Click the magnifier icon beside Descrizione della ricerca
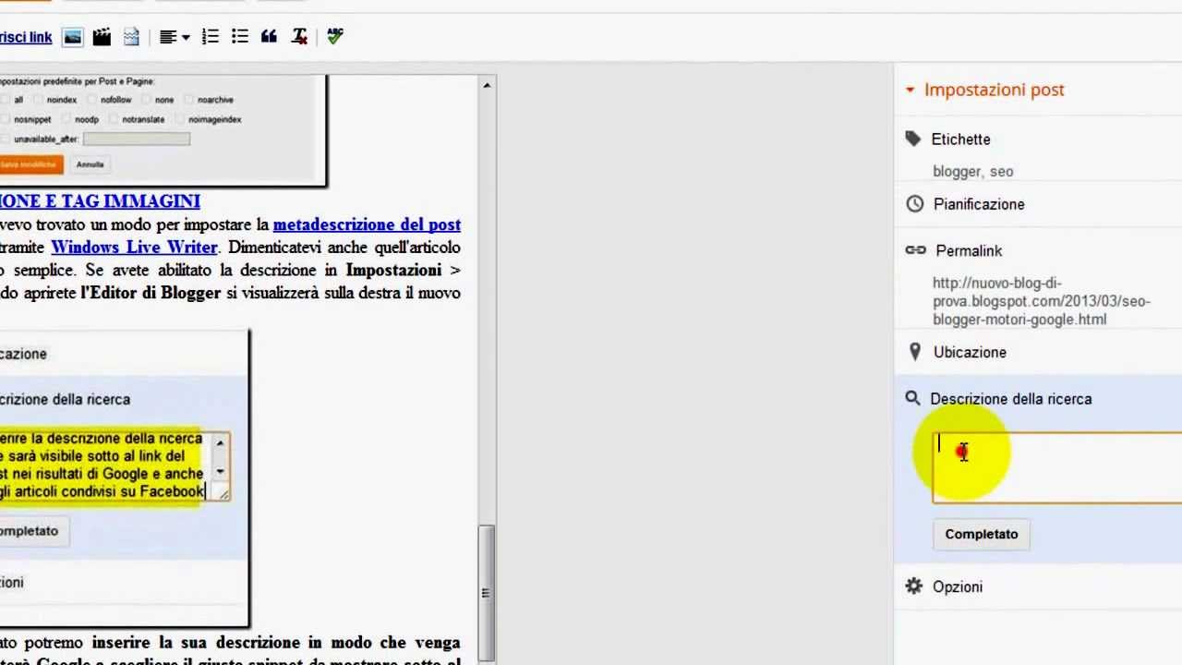Viewport: 1182px width, 665px height. coord(912,398)
